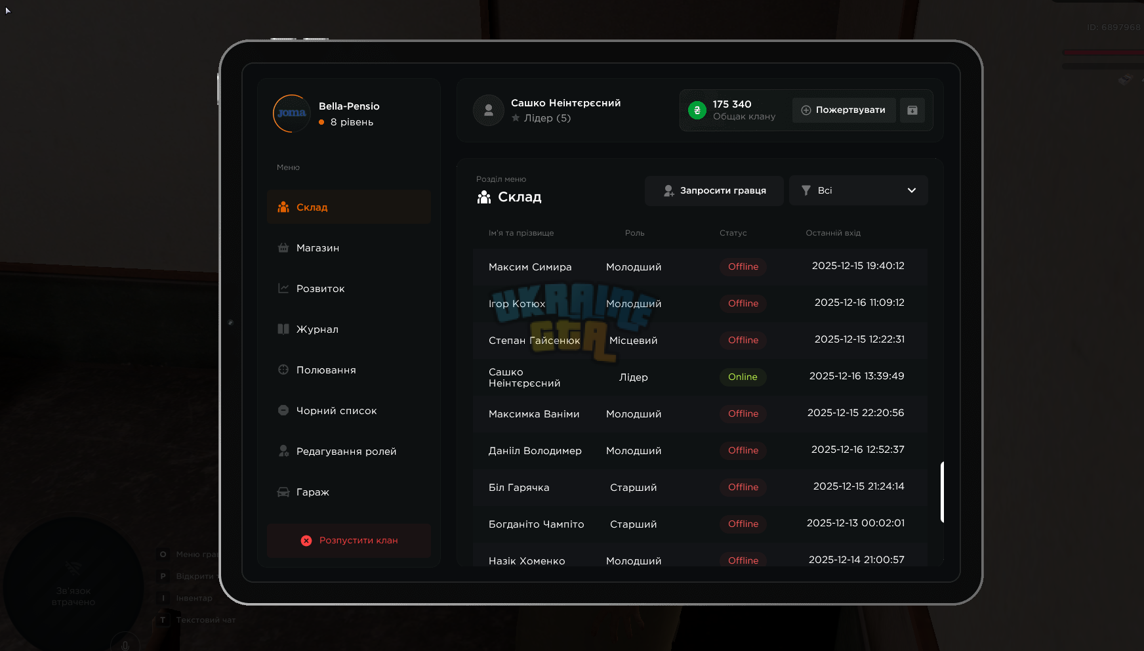Click the plus icon on Пожертвувати
Viewport: 1144px width, 651px height.
pyautogui.click(x=806, y=110)
